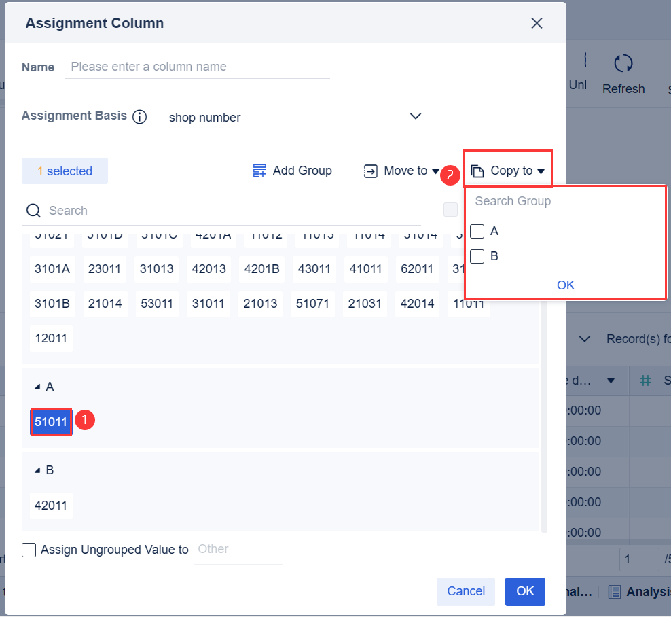
Task: Check the B checkbox in the group popup
Action: click(477, 256)
